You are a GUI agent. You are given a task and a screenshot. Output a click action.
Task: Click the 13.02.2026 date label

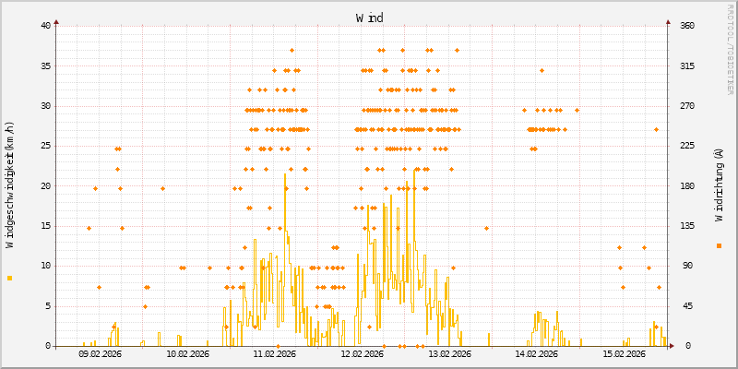point(449,354)
